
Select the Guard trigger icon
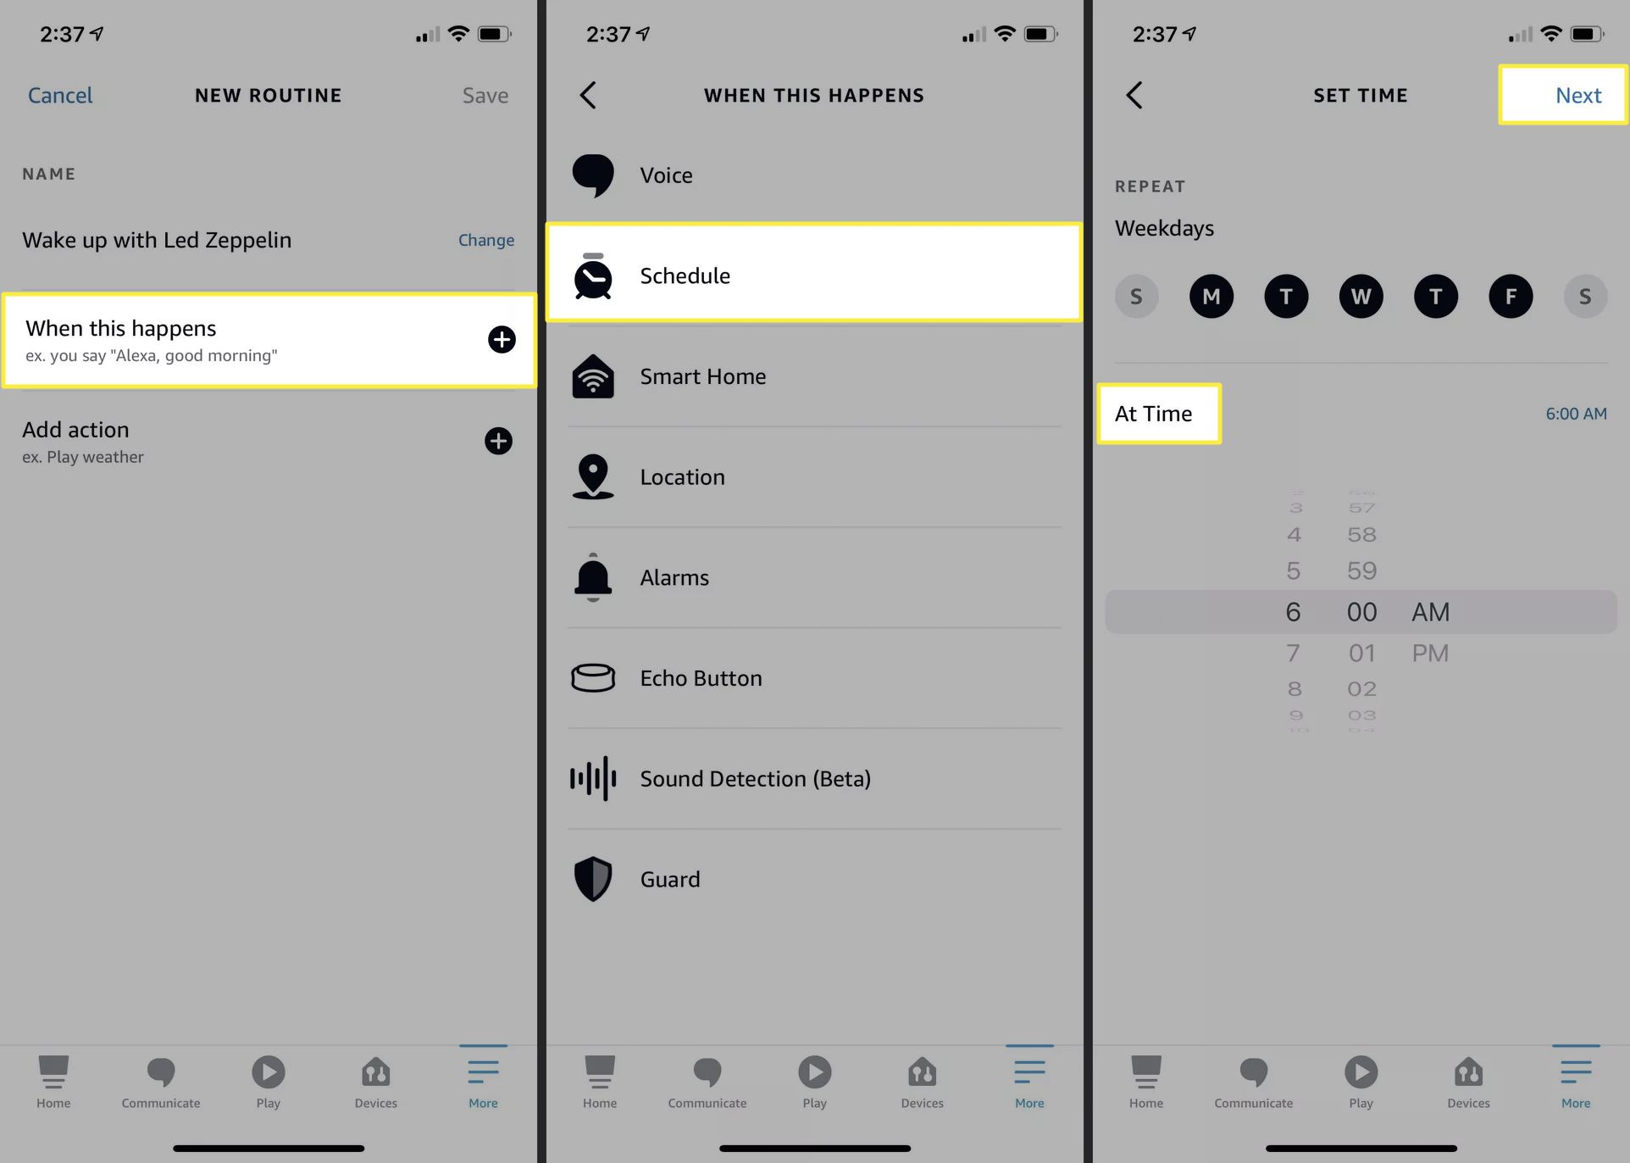coord(591,877)
